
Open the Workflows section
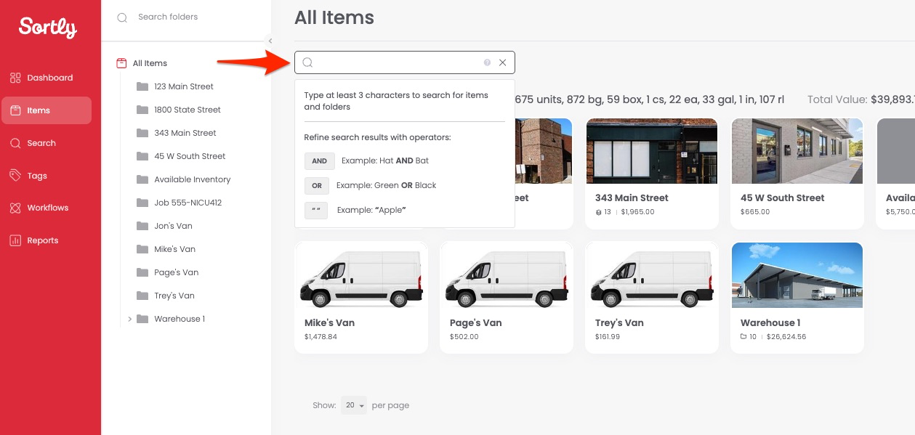coord(47,208)
